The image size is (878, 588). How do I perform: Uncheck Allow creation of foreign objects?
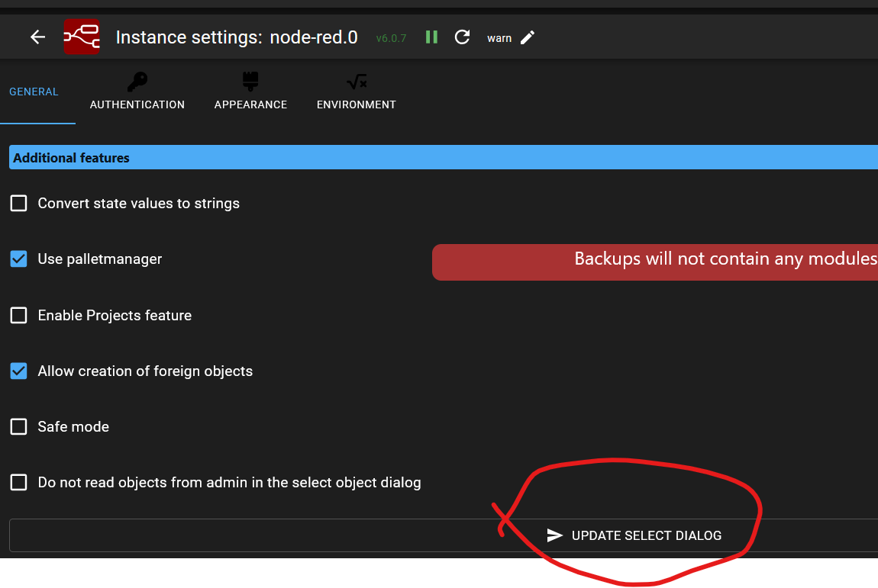(19, 371)
